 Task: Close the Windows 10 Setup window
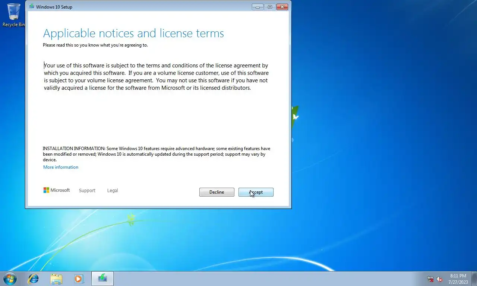(x=282, y=7)
